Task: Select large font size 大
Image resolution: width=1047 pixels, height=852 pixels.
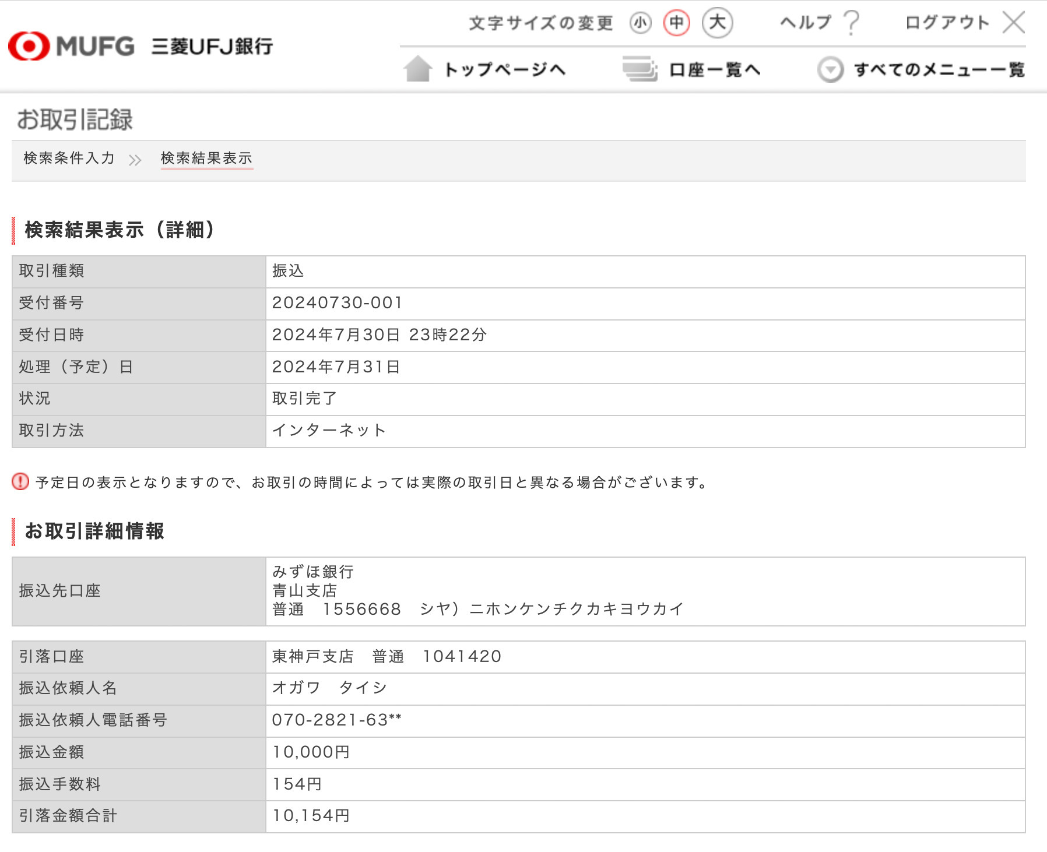Action: [x=717, y=23]
